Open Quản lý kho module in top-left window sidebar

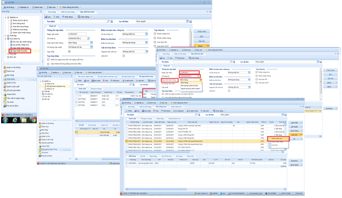10,83
